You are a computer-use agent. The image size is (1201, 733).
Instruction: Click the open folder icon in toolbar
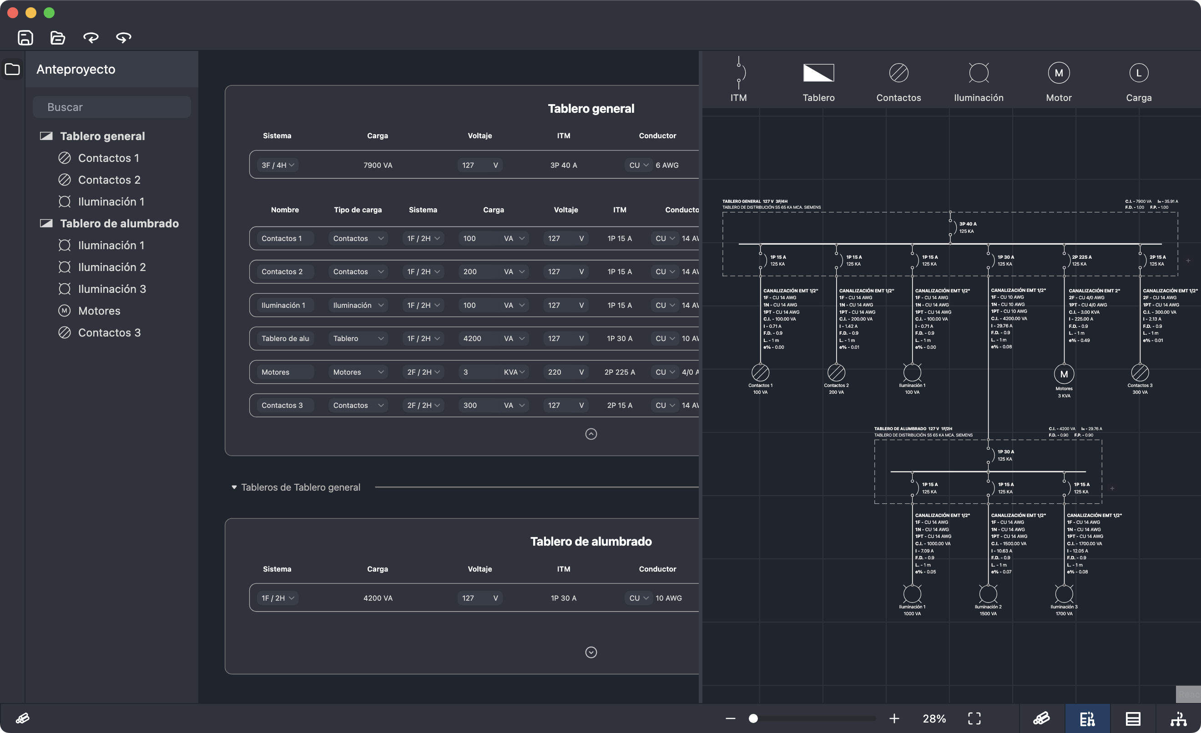pyautogui.click(x=57, y=37)
